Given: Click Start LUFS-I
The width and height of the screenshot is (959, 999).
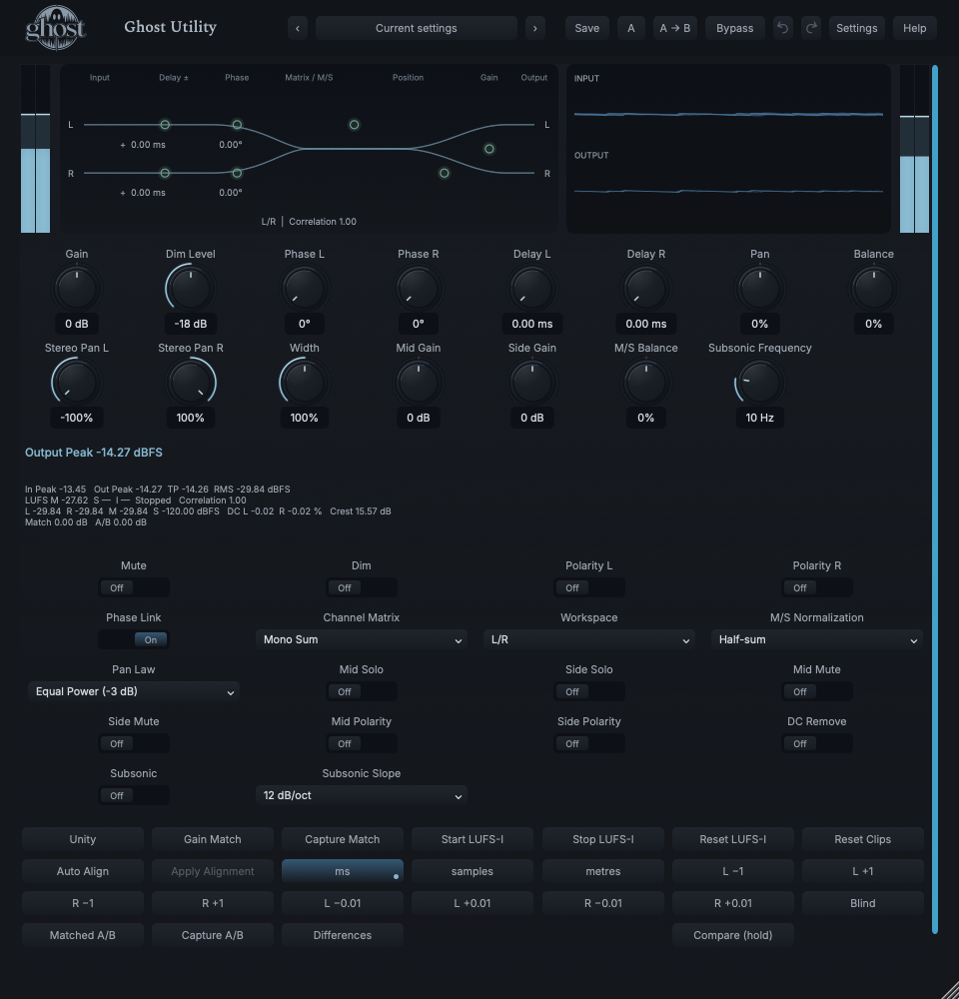Looking at the screenshot, I should (473, 839).
